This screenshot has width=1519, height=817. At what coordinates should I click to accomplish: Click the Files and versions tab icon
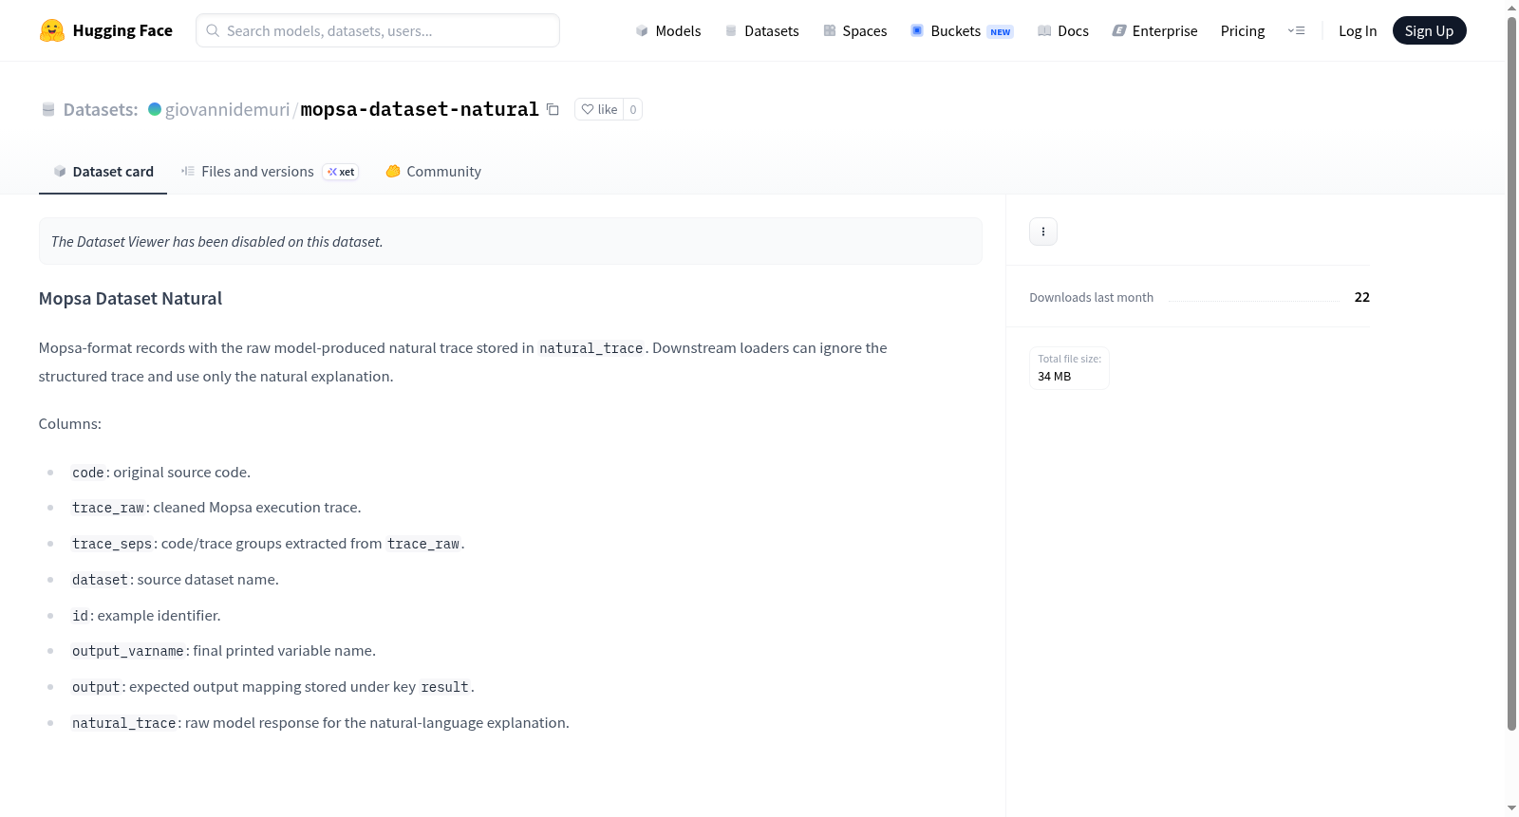point(188,171)
